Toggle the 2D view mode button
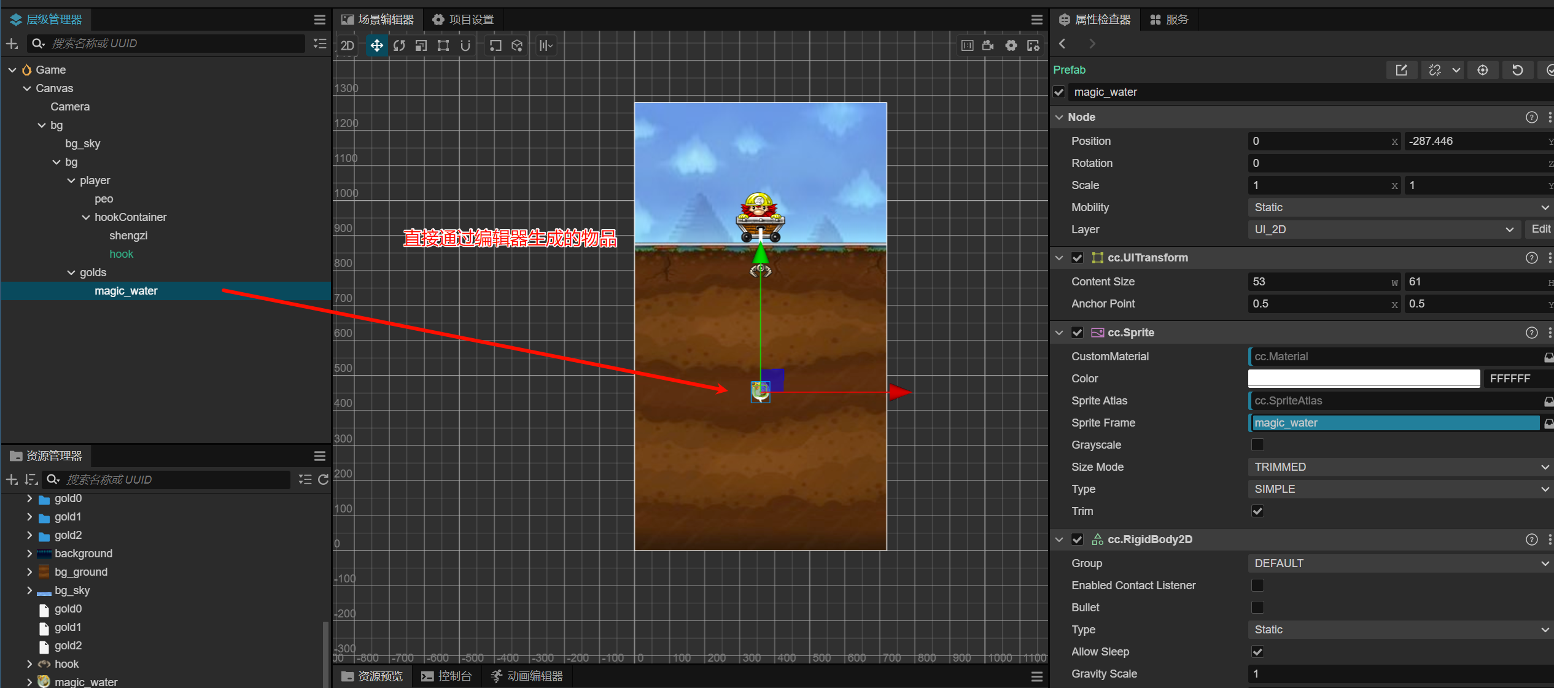 click(x=348, y=45)
